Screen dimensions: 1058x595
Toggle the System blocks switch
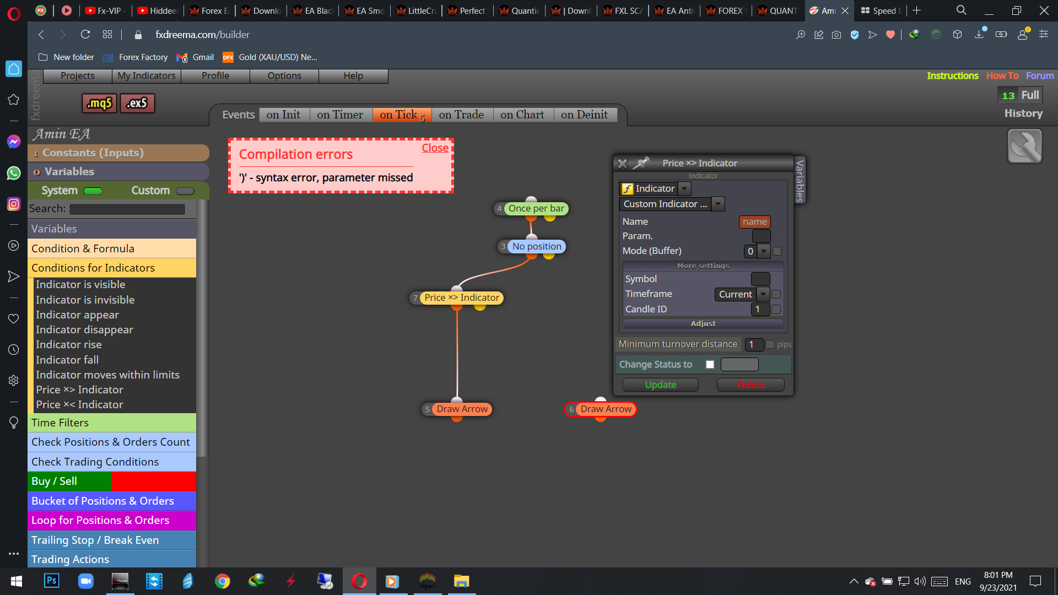pyautogui.click(x=93, y=191)
